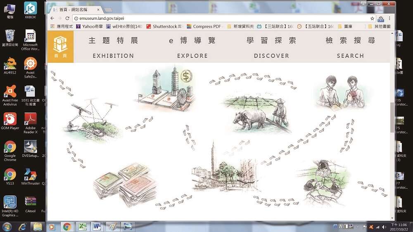Click the Google Chrome desktop icon
The height and width of the screenshot is (232, 413).
coord(10,151)
